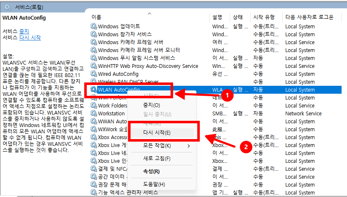Select gear icon of WinHTTP Web Proxy service
Viewport: 347px width, 197px height.
point(94,66)
